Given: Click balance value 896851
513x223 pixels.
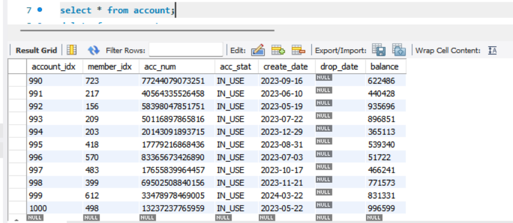Looking at the screenshot, I should tap(386, 119).
